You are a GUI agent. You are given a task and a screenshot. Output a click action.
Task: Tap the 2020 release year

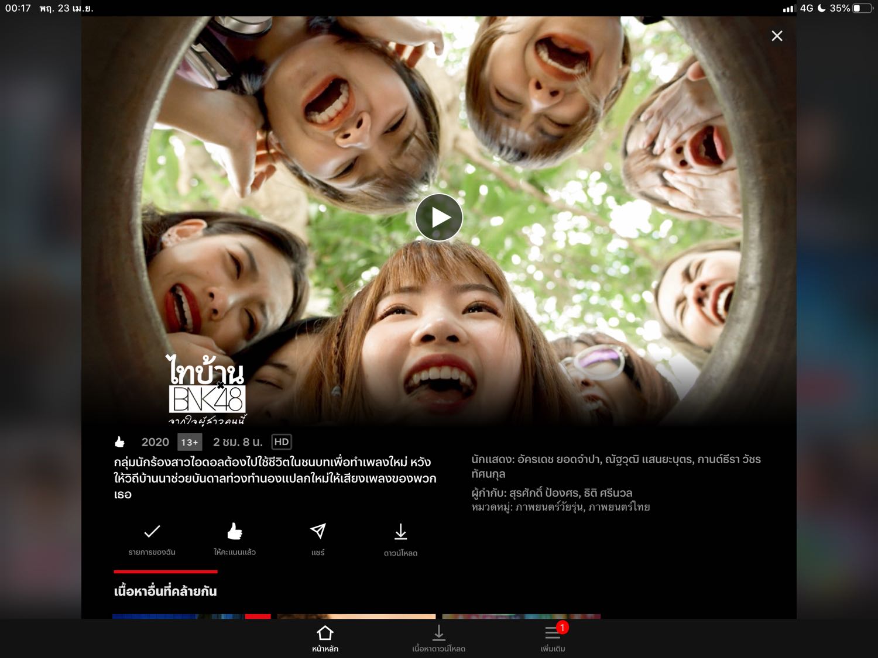point(155,442)
